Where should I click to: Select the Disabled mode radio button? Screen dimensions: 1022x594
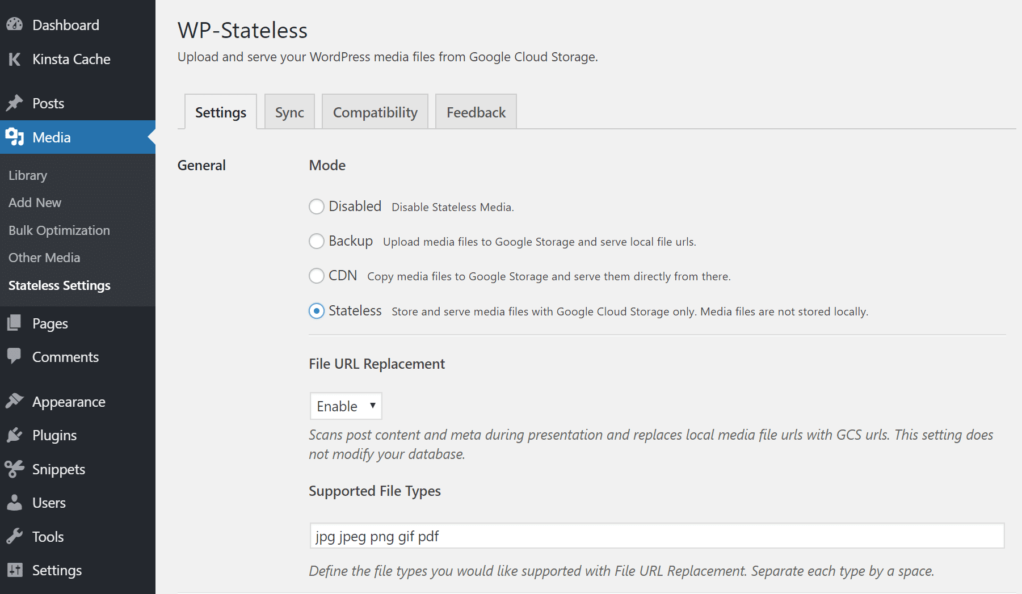point(317,207)
